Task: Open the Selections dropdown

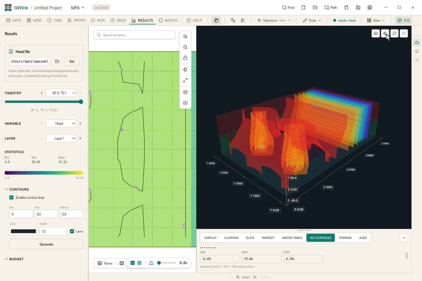Action: click(274, 20)
